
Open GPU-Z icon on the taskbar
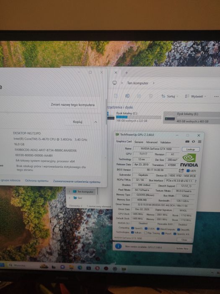[x=124, y=269]
